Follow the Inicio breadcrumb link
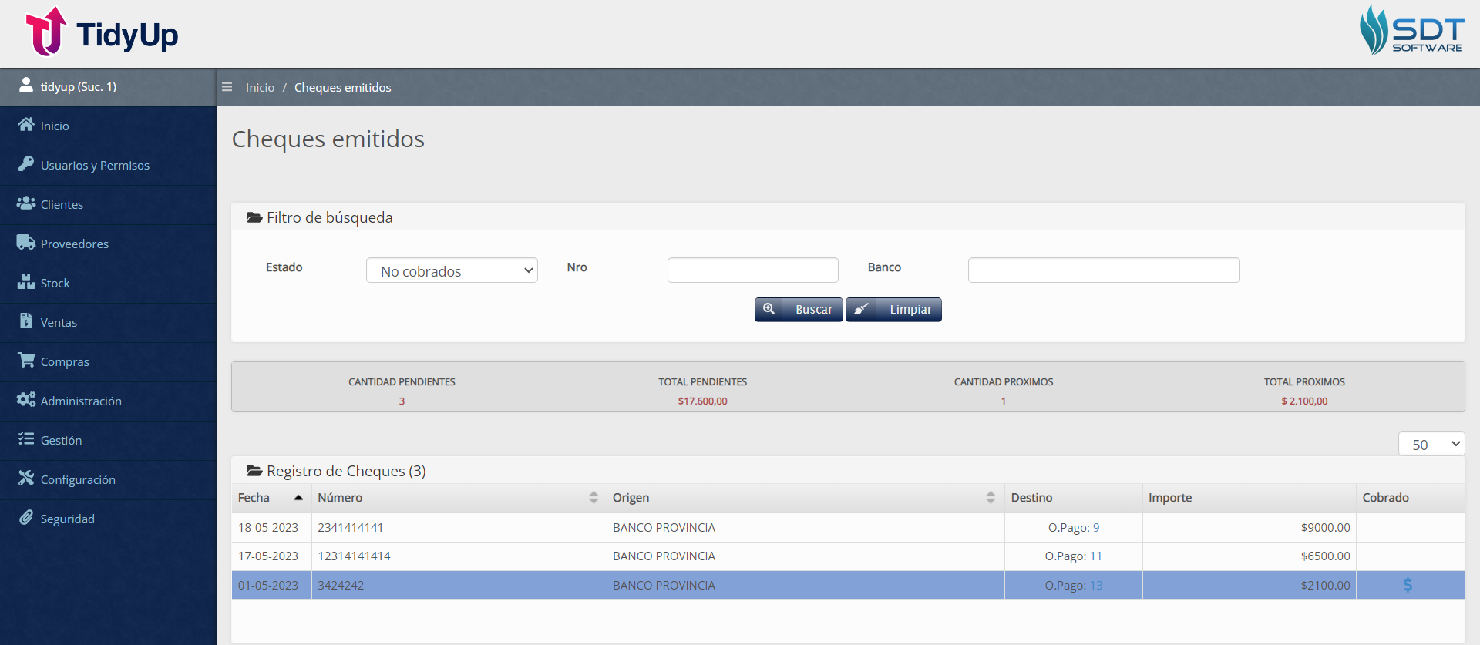The width and height of the screenshot is (1480, 645). tap(260, 87)
